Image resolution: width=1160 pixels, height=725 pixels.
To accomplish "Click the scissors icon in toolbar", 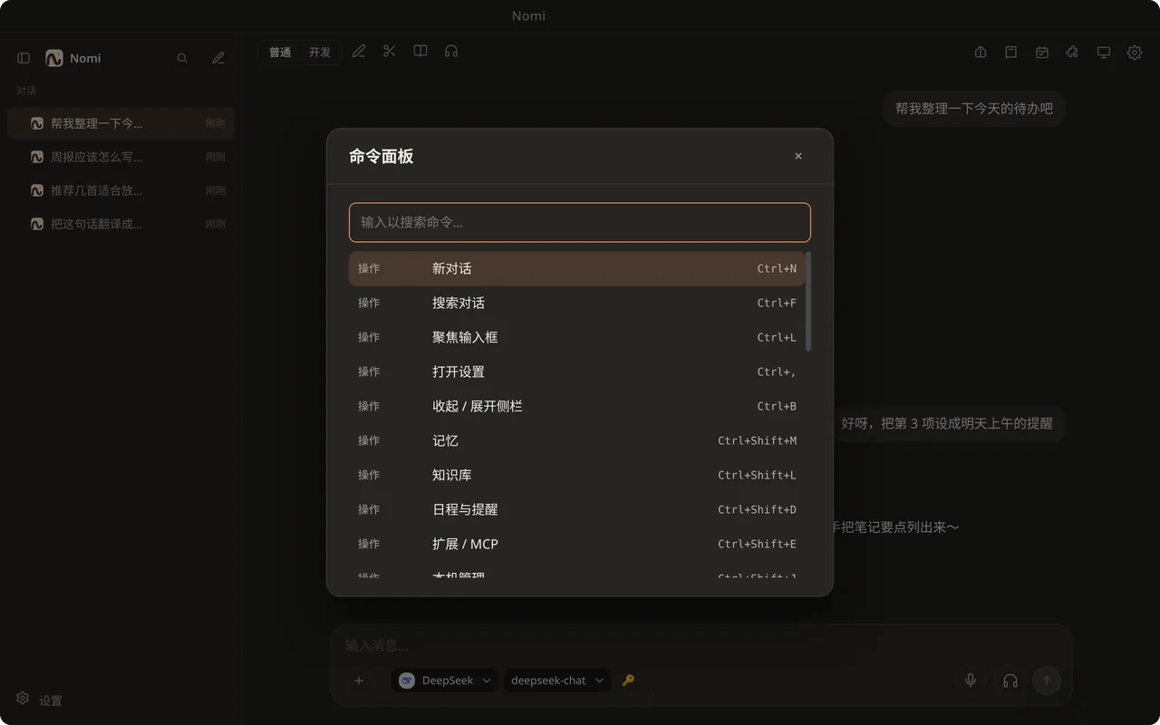I will click(x=390, y=52).
